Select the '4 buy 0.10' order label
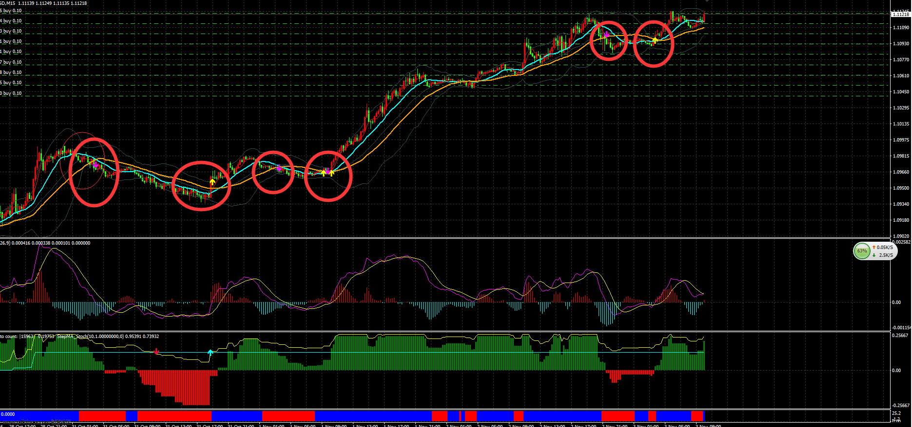Viewport: 912px width, 427px height. [x=11, y=21]
